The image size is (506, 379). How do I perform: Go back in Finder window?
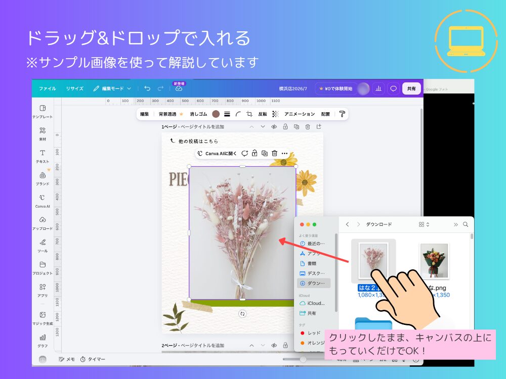point(347,224)
